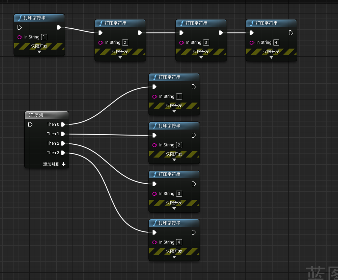Expand advanced options of the Then 3-wired print node

tap(174, 257)
